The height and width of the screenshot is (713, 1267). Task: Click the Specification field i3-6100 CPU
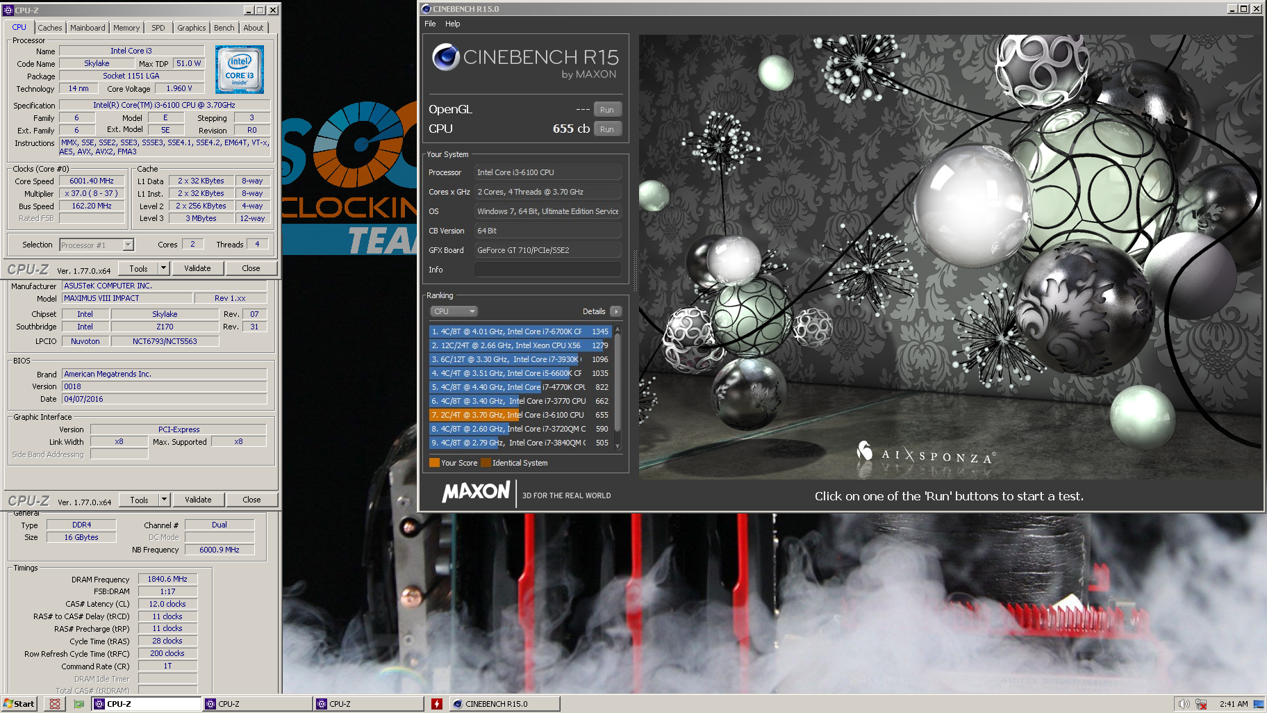coord(164,105)
